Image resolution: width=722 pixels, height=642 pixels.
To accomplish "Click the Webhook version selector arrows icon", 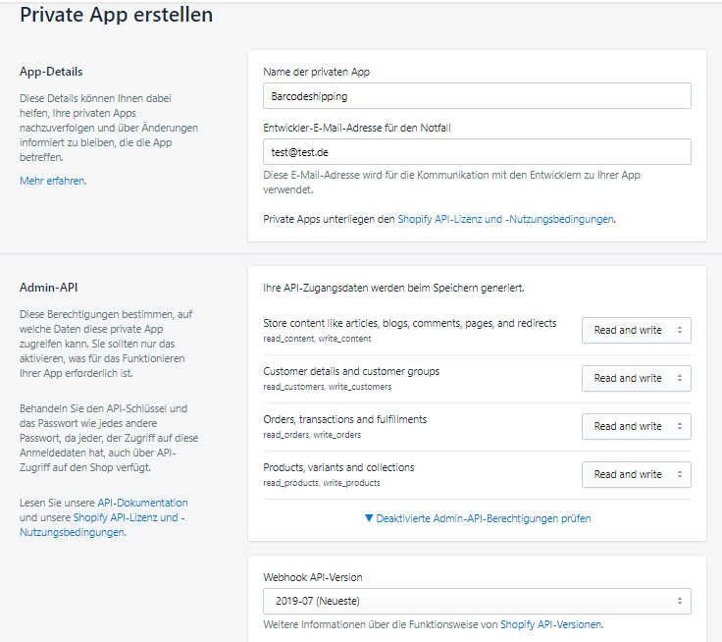I will point(680,601).
